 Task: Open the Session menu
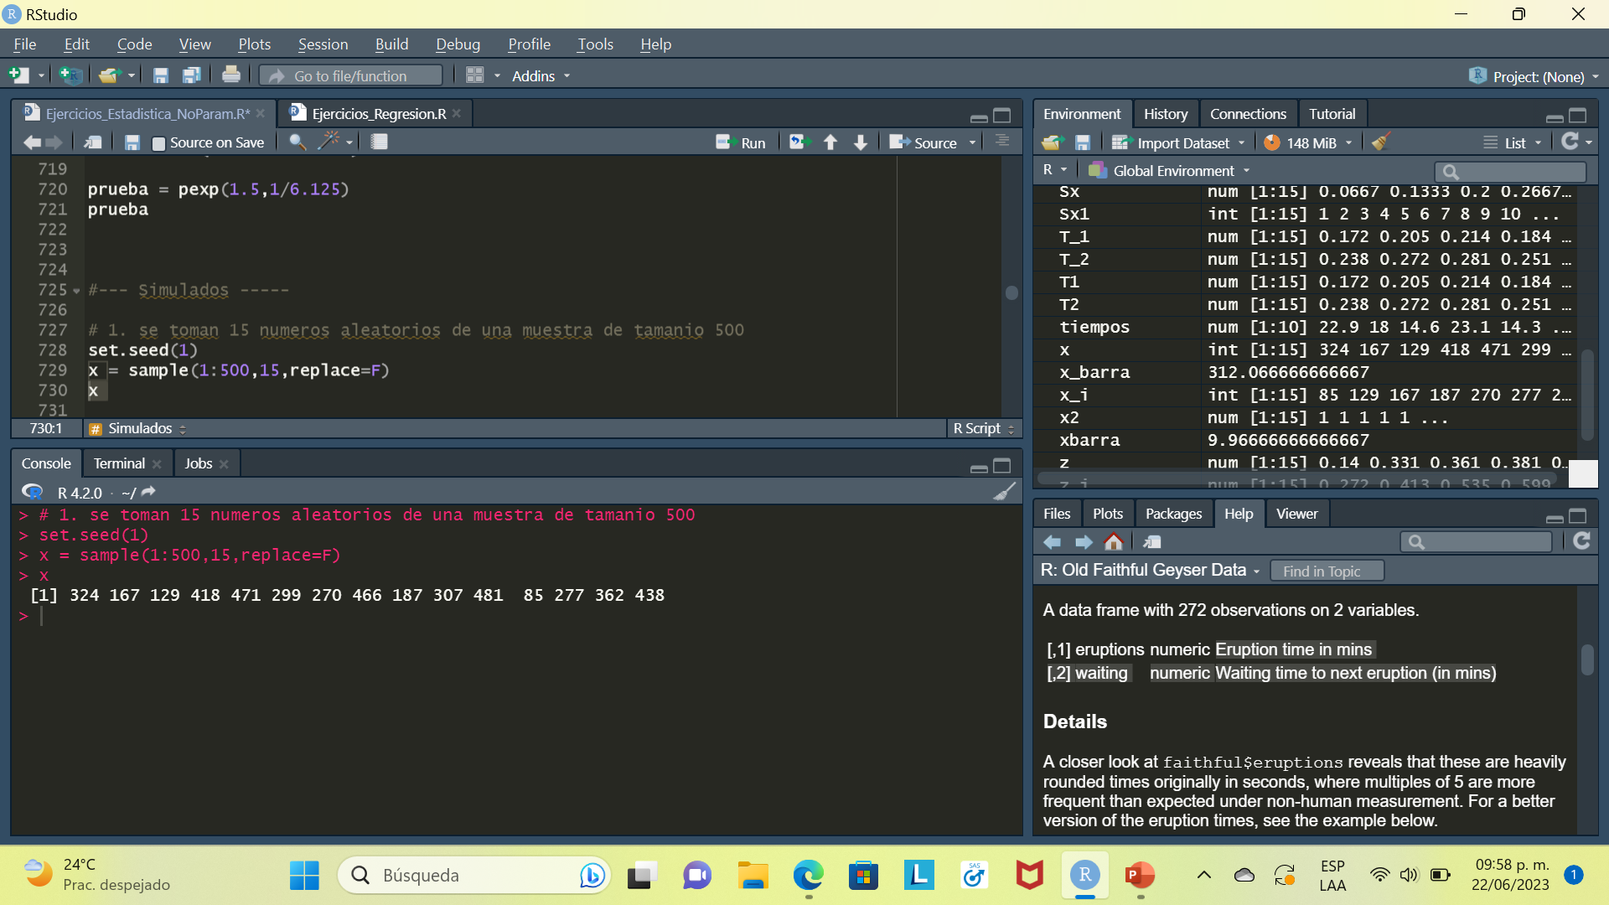coord(323,44)
